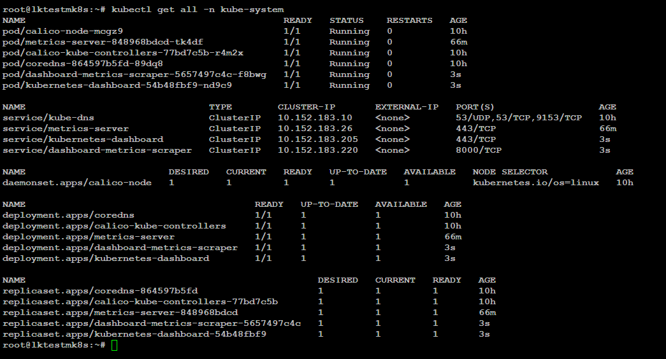This screenshot has height=359, width=666.
Task: Click 'deployment.apps/calico-kube-controllers'
Action: [114, 226]
